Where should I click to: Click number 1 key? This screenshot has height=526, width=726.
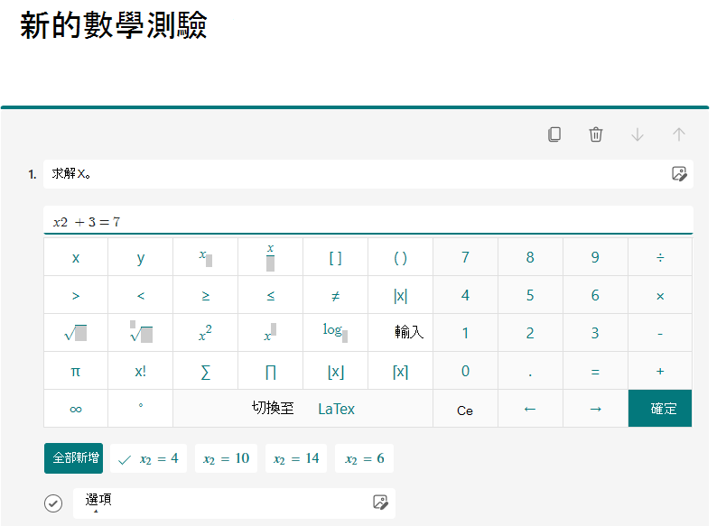(465, 333)
